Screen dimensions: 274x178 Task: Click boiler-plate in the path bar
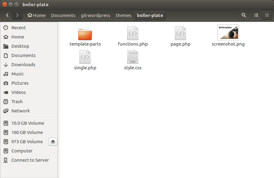pyautogui.click(x=150, y=15)
